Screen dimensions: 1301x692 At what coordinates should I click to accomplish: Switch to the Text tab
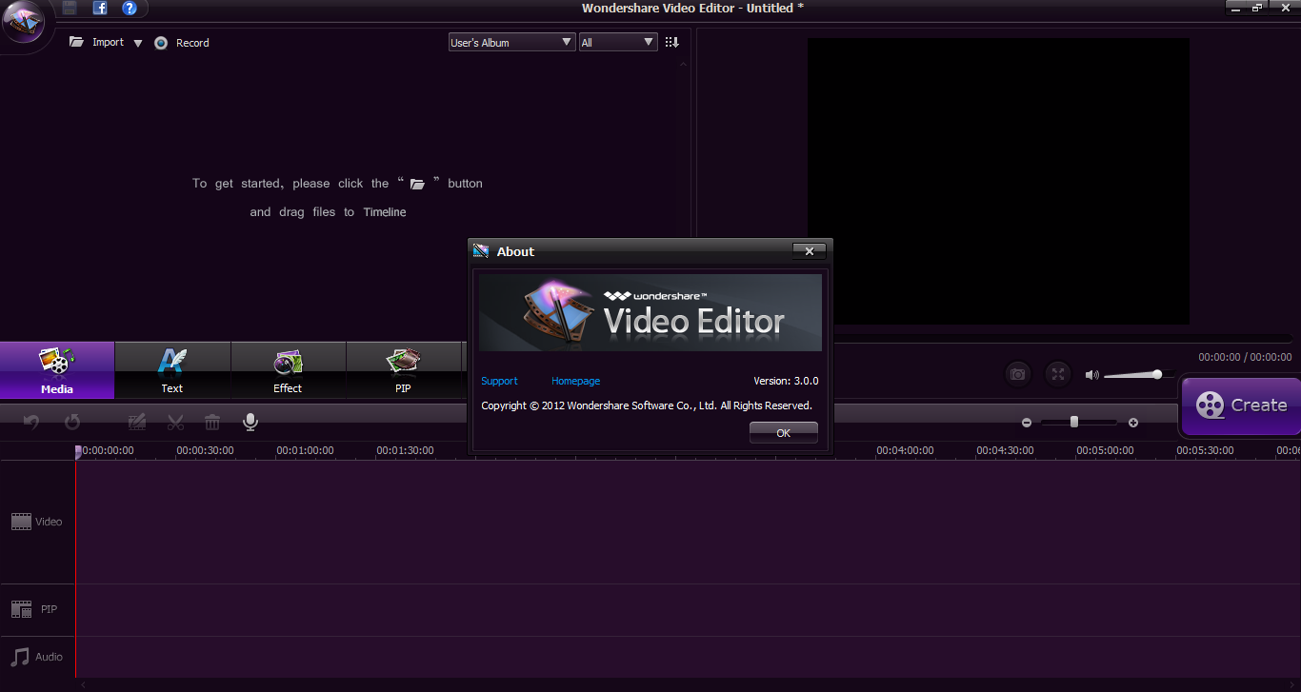(172, 370)
